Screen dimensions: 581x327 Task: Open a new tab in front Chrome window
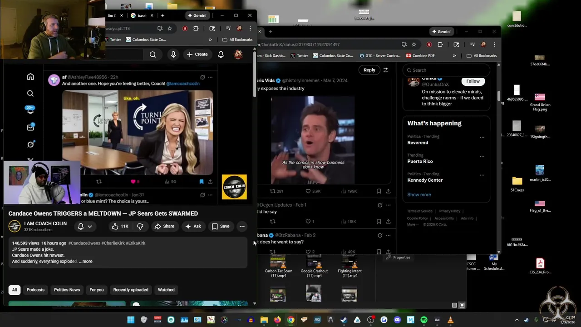tap(162, 15)
